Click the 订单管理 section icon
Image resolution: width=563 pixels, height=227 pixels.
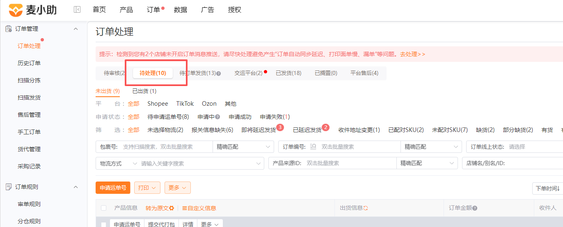click(8, 29)
